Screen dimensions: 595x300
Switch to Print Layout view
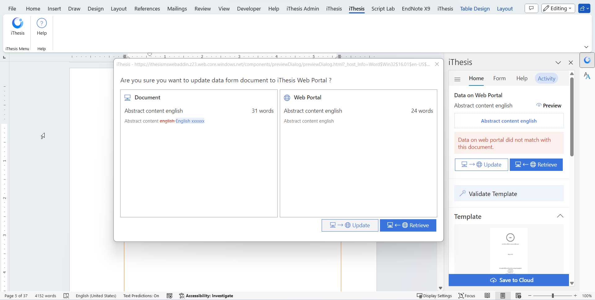(503, 296)
